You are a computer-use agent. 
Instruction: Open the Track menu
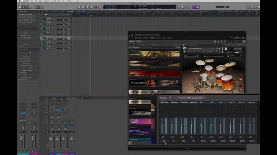pos(40,1)
